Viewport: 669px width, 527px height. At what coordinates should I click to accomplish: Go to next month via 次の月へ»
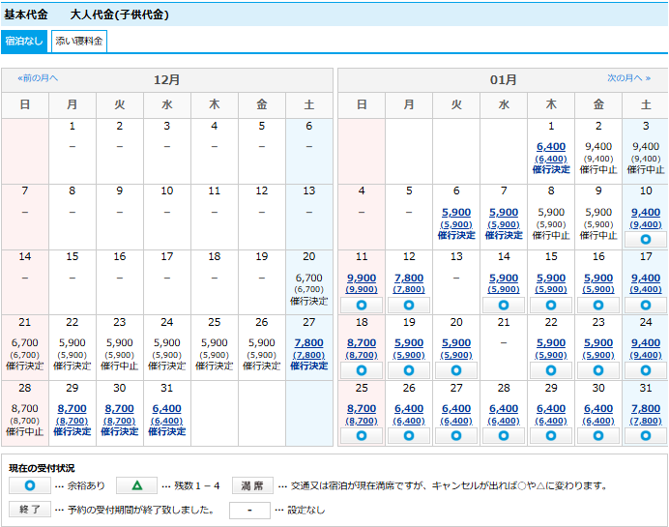[x=628, y=78]
